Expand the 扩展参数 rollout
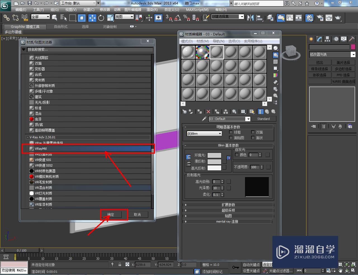This screenshot has width=358, height=275. tap(228, 205)
